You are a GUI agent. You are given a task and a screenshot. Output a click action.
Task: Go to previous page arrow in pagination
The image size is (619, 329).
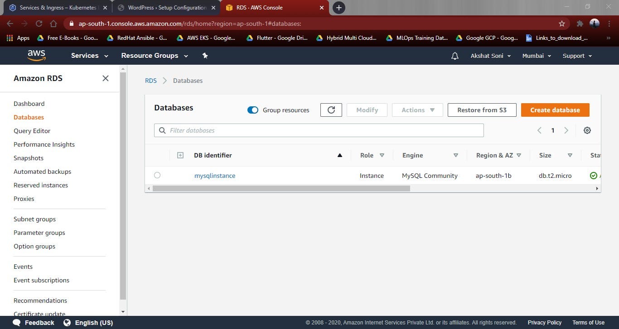[x=539, y=130]
